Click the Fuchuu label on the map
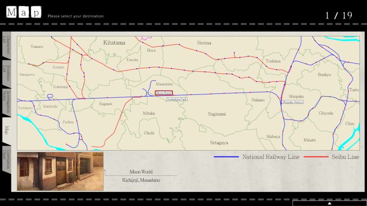This screenshot has height=206, width=367. point(68,122)
